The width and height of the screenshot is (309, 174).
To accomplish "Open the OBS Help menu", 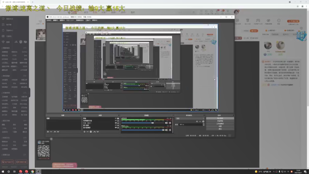I will click(x=95, y=20).
